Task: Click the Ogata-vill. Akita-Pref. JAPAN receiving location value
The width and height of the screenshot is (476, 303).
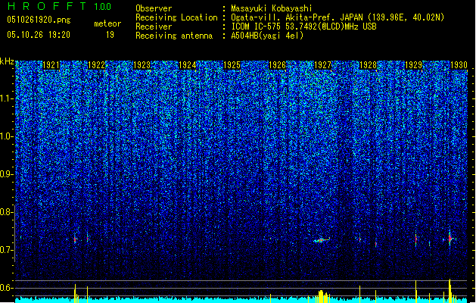Action: (338, 17)
